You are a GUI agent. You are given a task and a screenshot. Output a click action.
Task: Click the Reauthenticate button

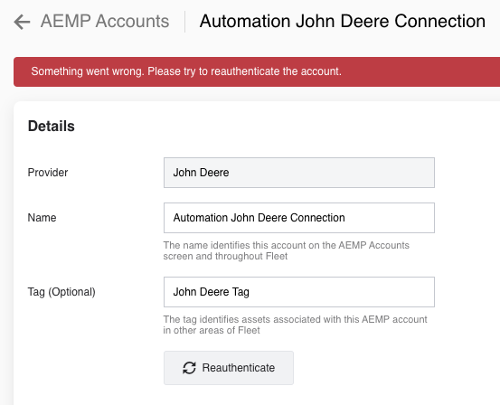point(229,368)
